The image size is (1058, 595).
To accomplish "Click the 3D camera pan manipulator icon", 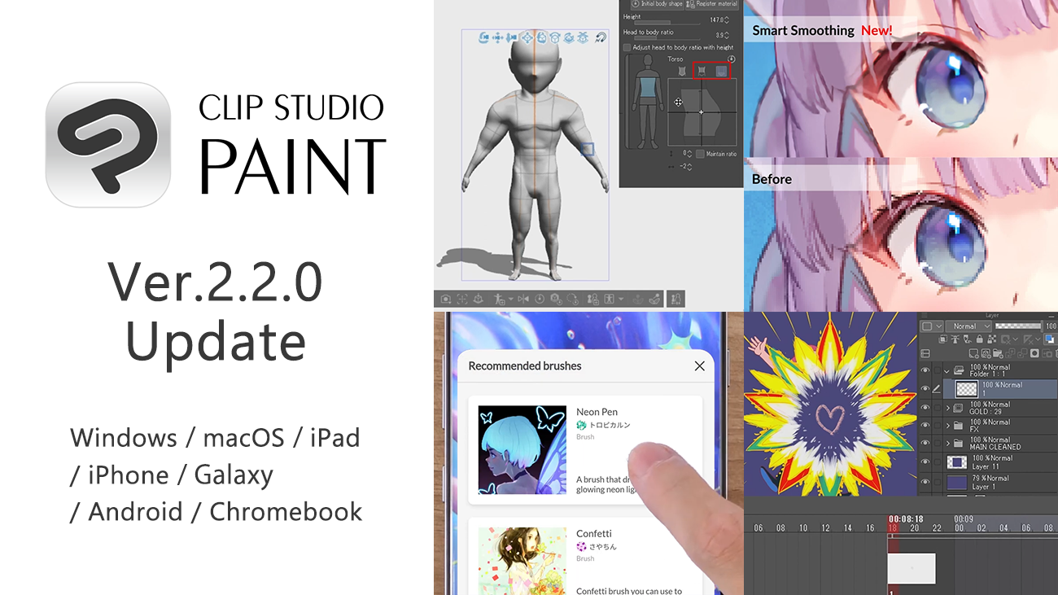I will coord(498,37).
